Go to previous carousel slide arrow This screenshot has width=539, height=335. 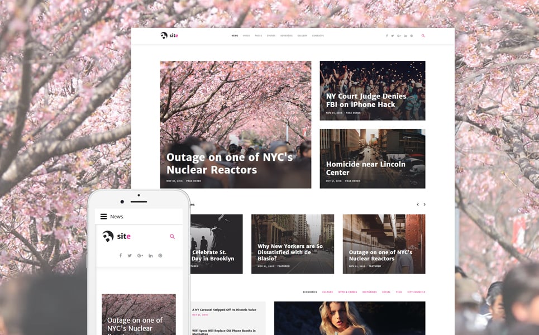[x=417, y=205]
